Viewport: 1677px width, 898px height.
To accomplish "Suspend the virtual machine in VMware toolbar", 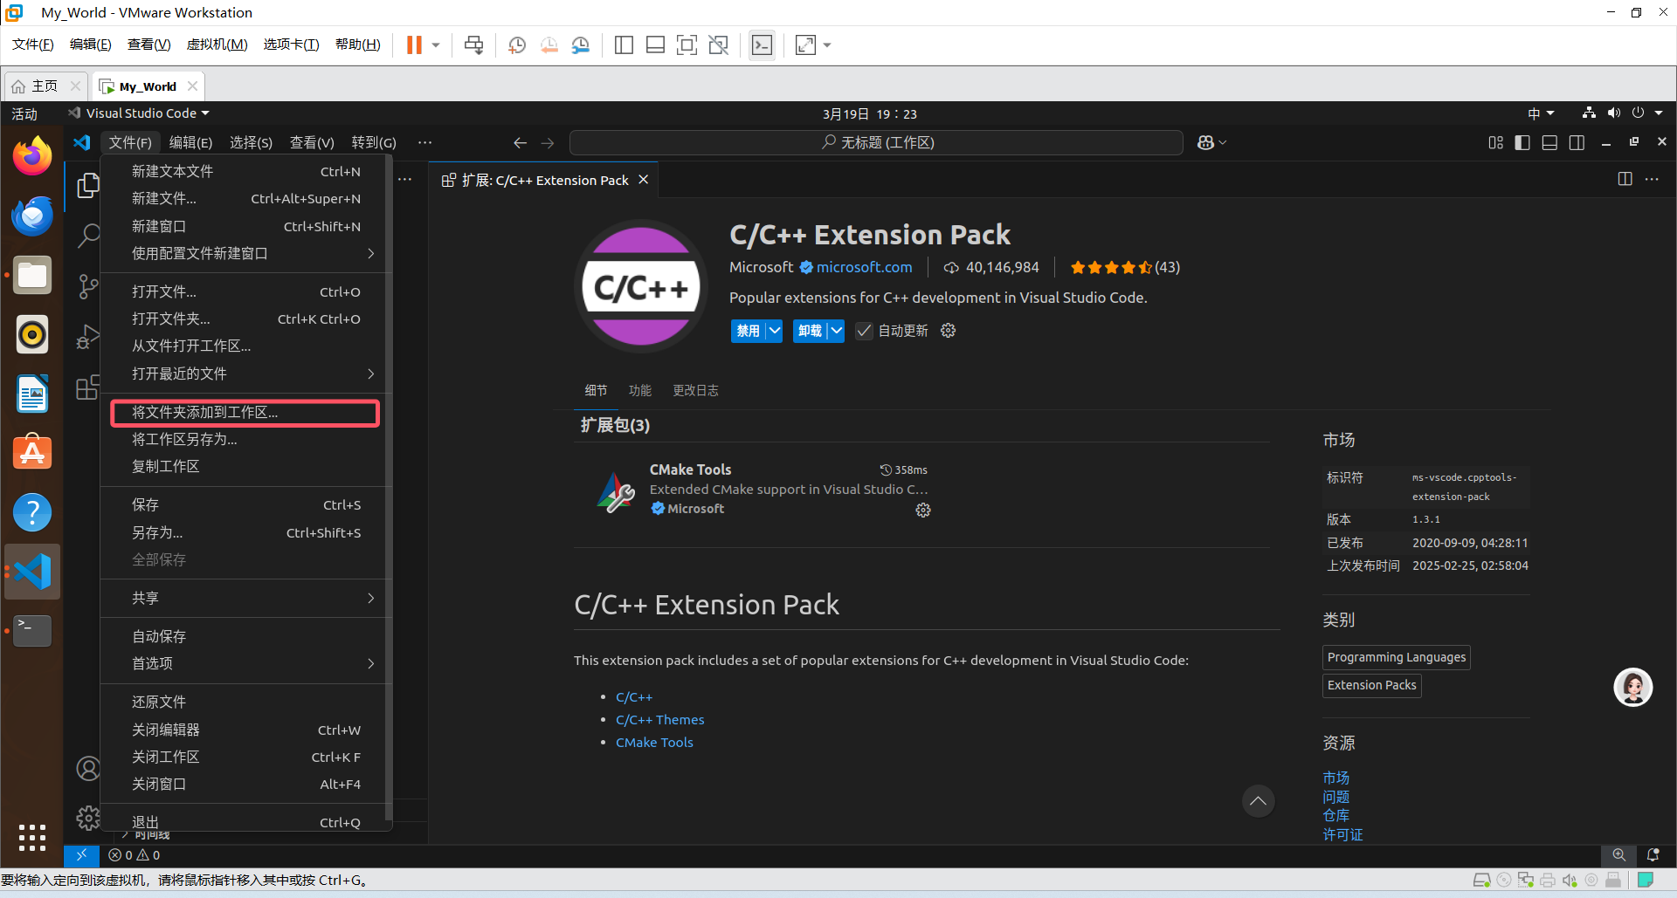I will click(x=414, y=45).
